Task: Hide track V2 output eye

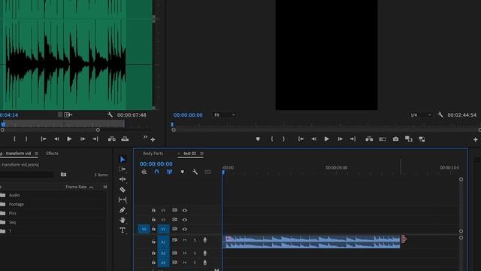Action: coord(185,220)
